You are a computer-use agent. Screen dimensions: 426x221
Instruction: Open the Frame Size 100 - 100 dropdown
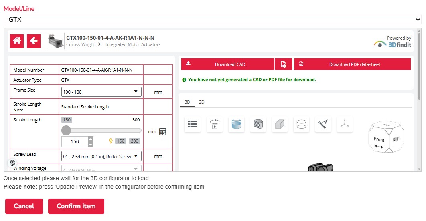click(101, 92)
